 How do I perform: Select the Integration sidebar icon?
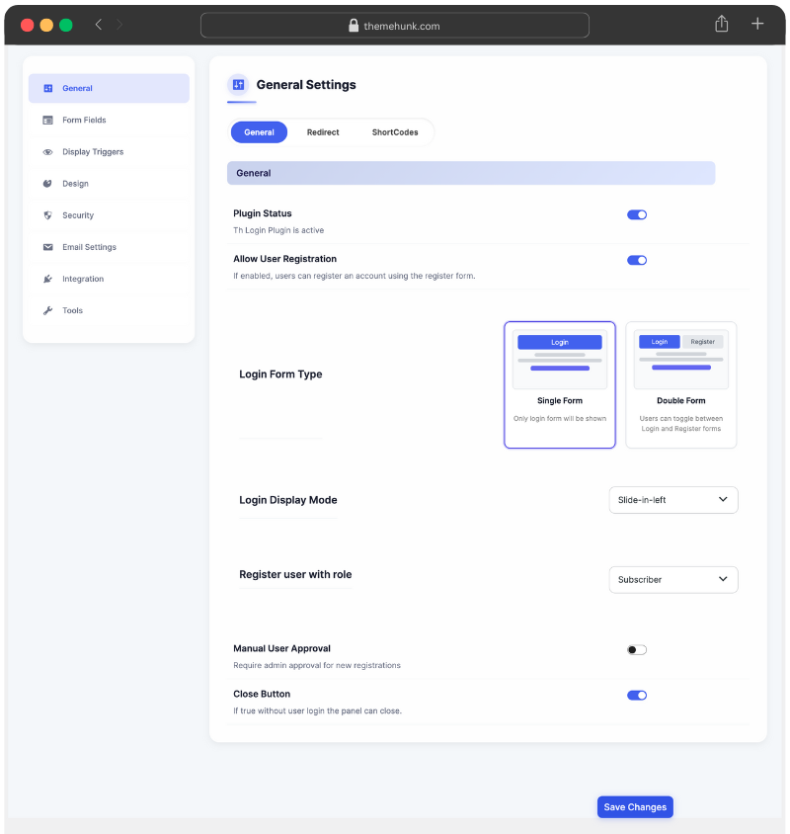click(47, 278)
